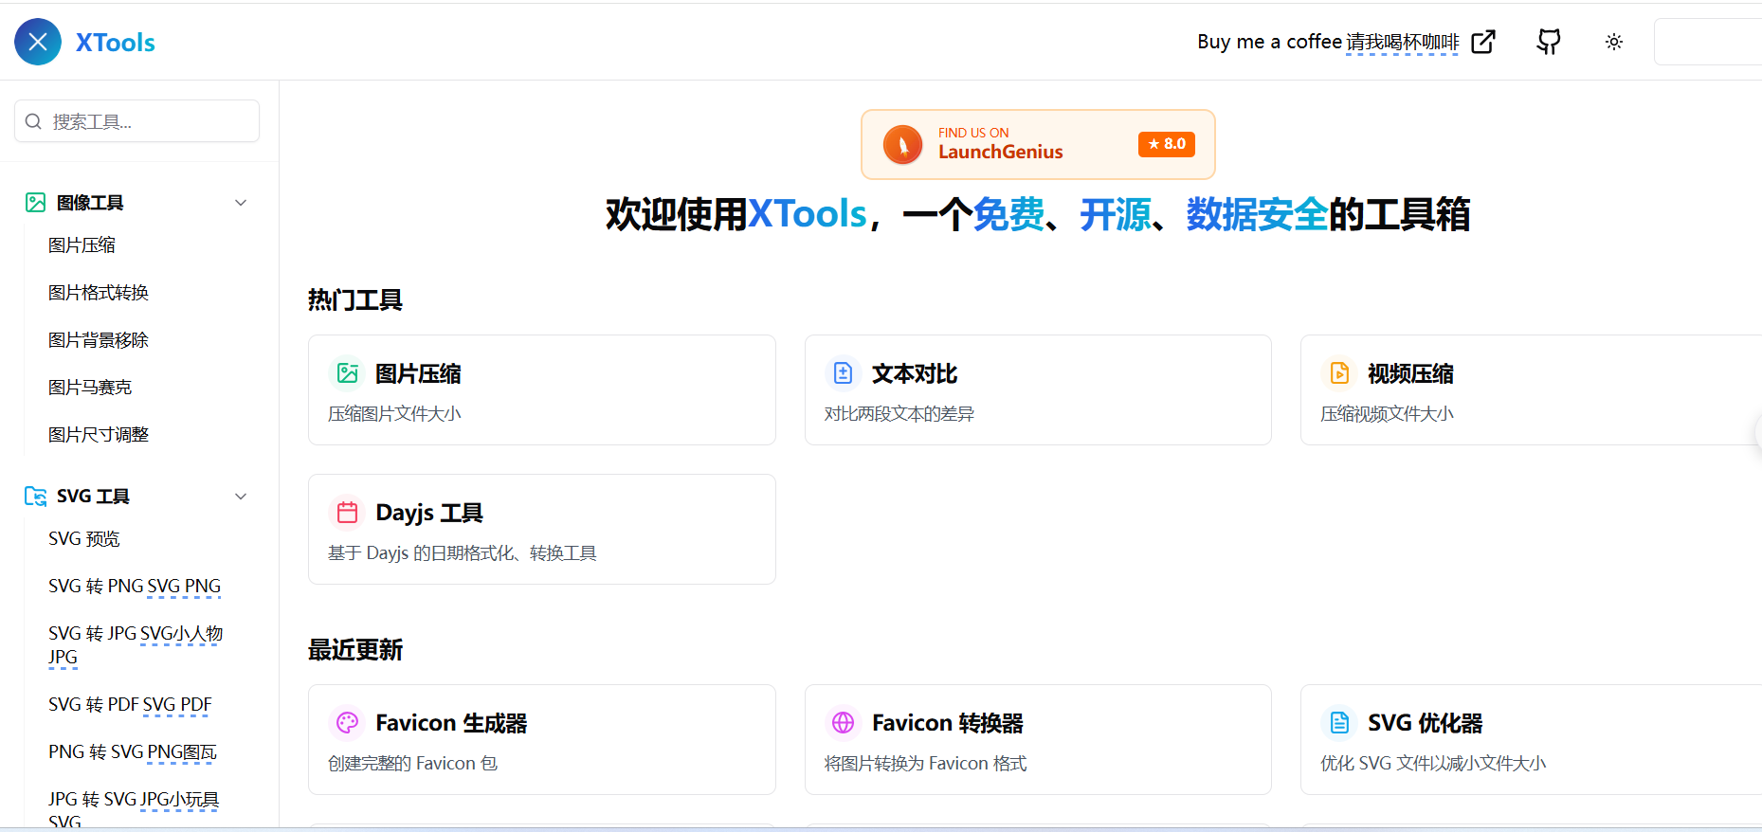Click the 压缩视频文件大小 description text

coord(1387,414)
